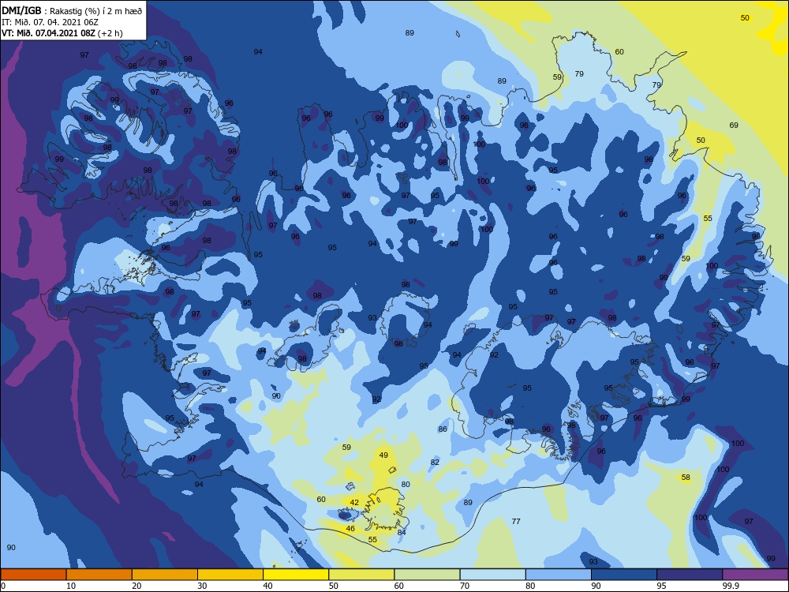Screen dimensions: 789x592
Task: Select the 20–30 legend color block
Action: click(x=165, y=575)
